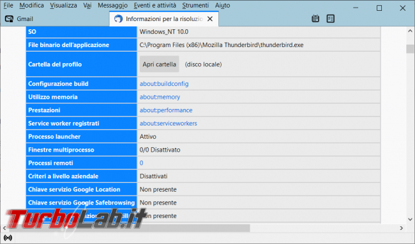Click the online status radio icon
Viewport: 415px width, 244px height.
pyautogui.click(x=8, y=238)
